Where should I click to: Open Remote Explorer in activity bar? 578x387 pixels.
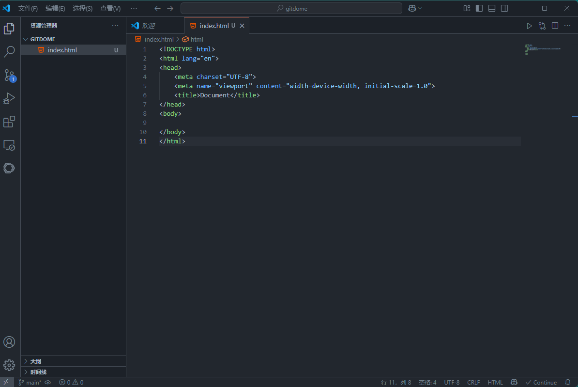click(9, 145)
